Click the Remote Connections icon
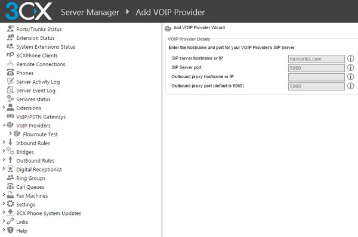Image resolution: width=358 pixels, height=237 pixels. [10, 64]
